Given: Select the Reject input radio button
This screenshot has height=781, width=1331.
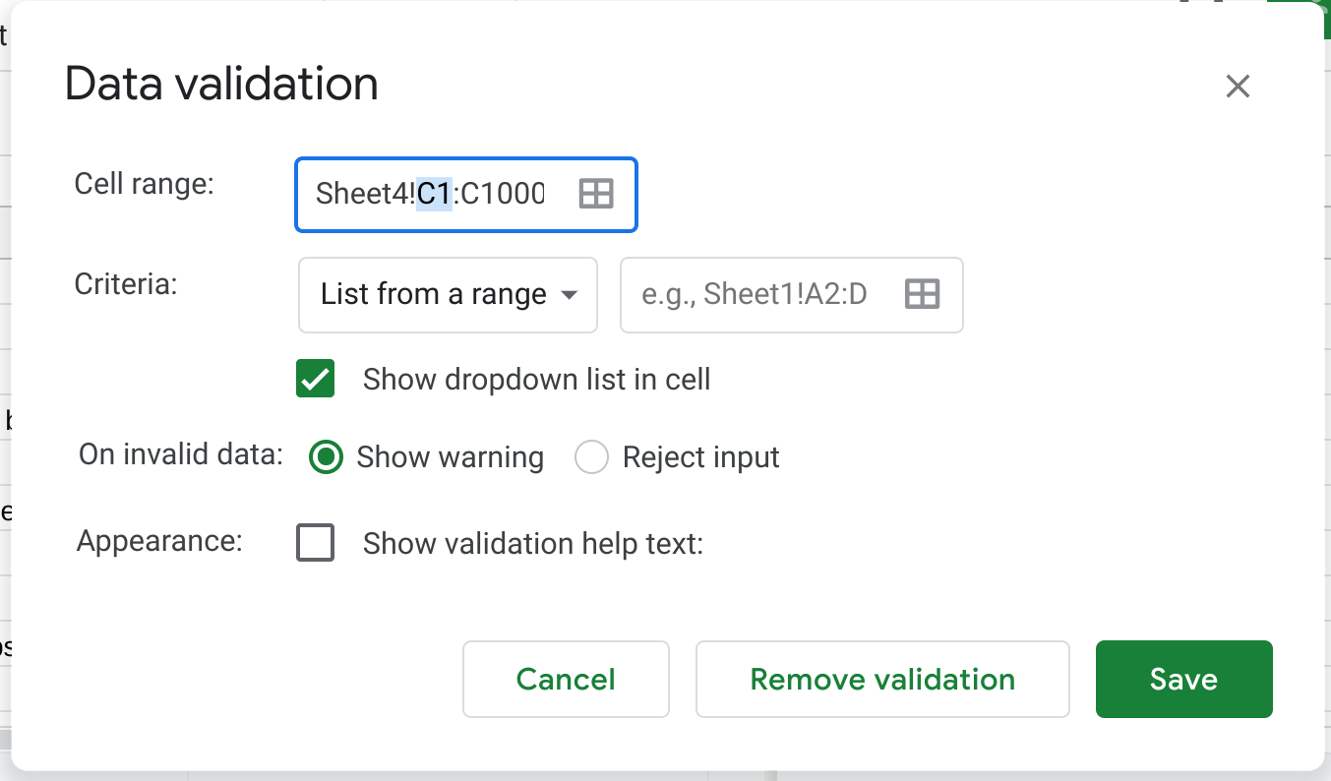Looking at the screenshot, I should pos(591,457).
